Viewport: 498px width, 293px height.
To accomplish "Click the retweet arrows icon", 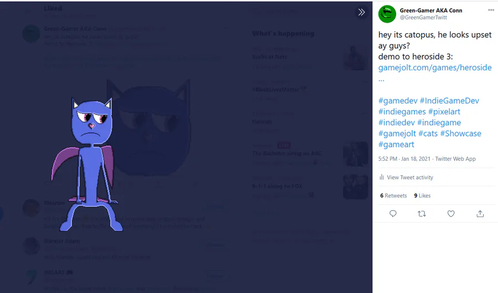I will pyautogui.click(x=422, y=213).
